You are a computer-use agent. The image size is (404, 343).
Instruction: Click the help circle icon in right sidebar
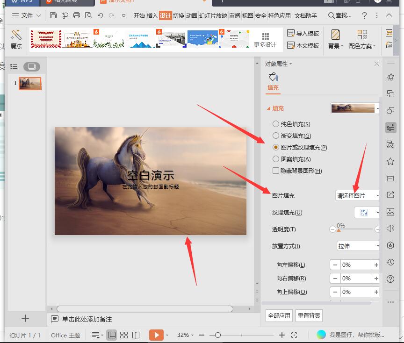click(390, 279)
